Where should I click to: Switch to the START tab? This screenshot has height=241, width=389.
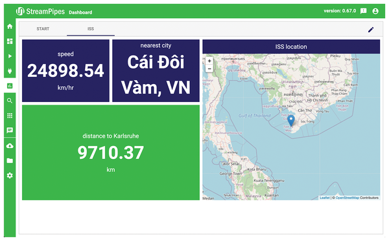[x=43, y=28]
